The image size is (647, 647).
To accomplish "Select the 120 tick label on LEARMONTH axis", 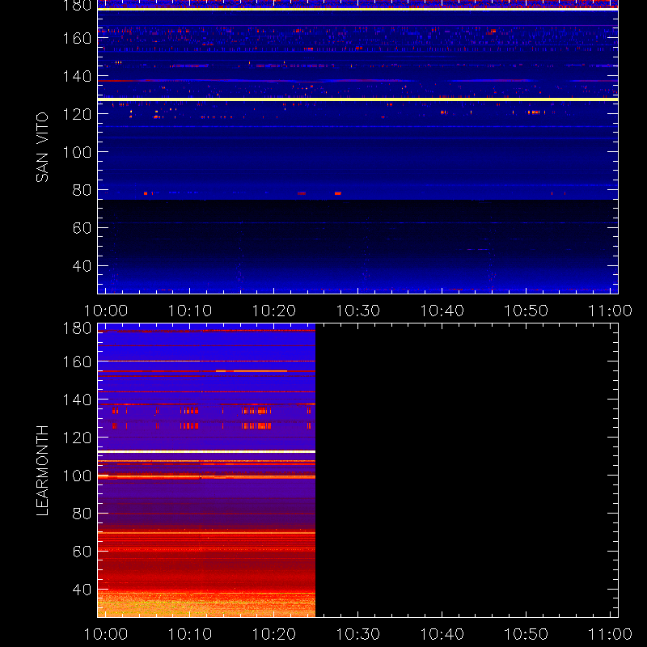I will [x=77, y=438].
